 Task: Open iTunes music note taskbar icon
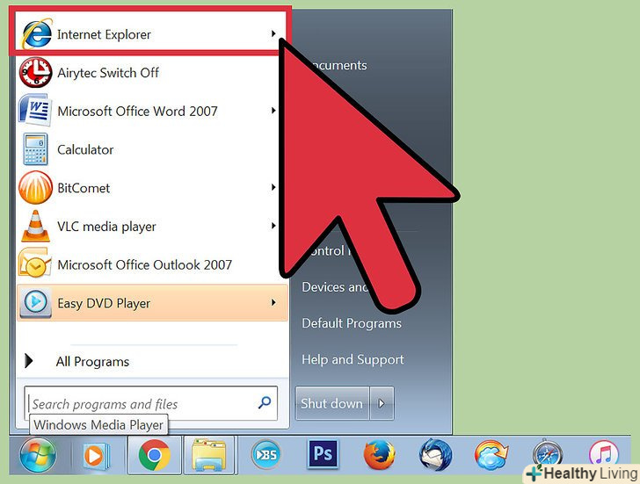[604, 455]
